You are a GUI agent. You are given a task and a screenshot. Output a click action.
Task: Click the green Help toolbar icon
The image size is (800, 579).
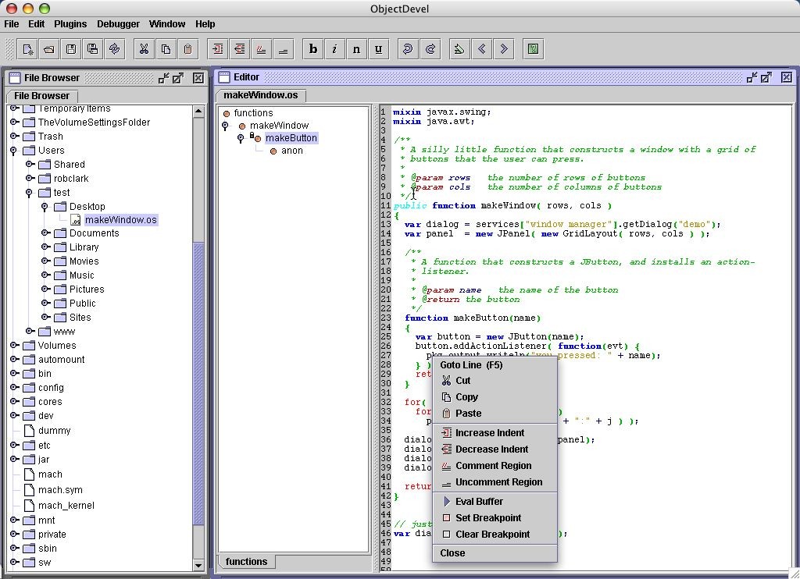[533, 49]
